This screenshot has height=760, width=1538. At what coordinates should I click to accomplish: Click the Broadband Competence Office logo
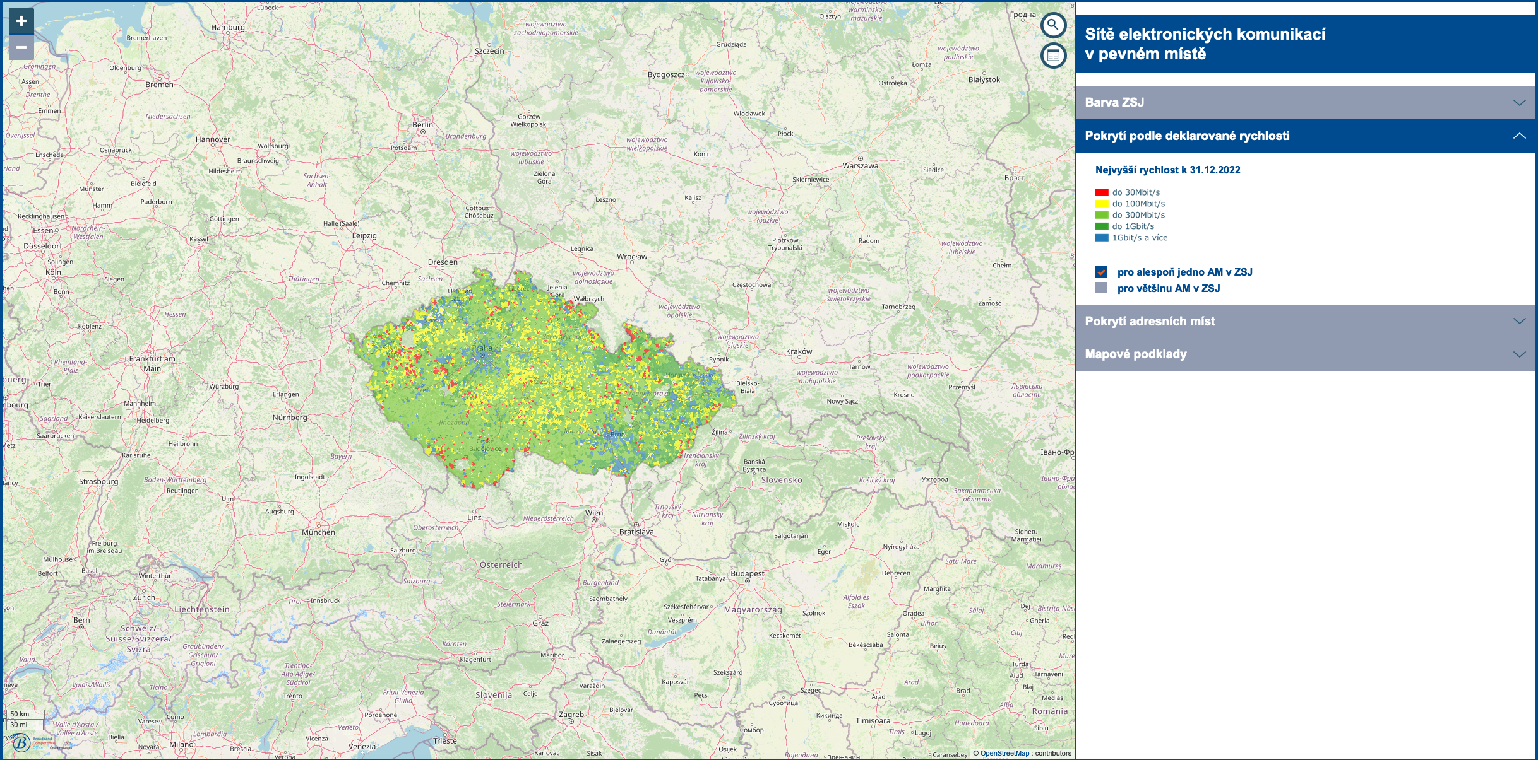[22, 742]
